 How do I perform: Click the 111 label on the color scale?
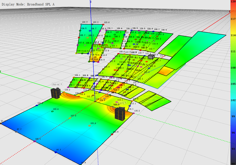click(233, 51)
